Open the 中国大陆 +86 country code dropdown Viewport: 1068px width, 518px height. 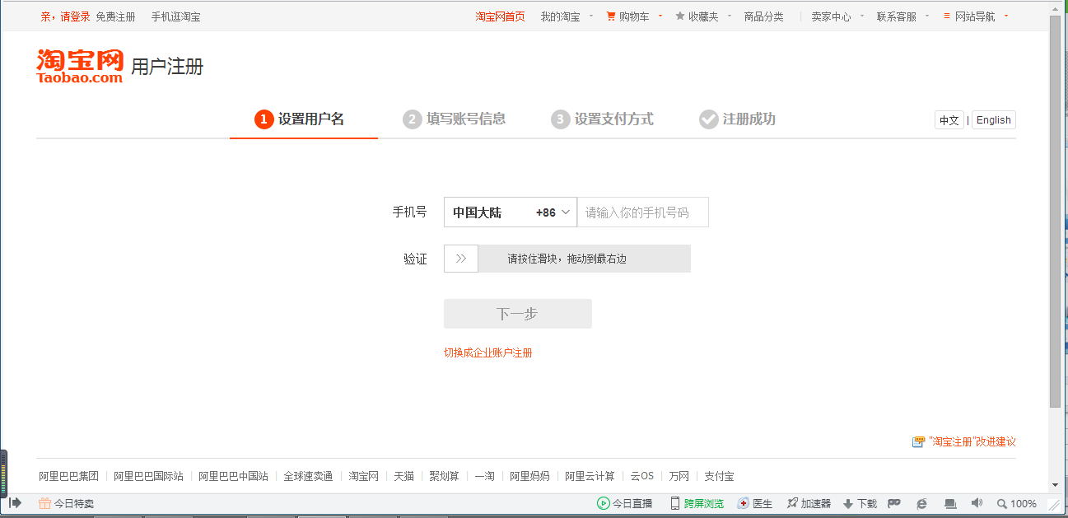511,212
